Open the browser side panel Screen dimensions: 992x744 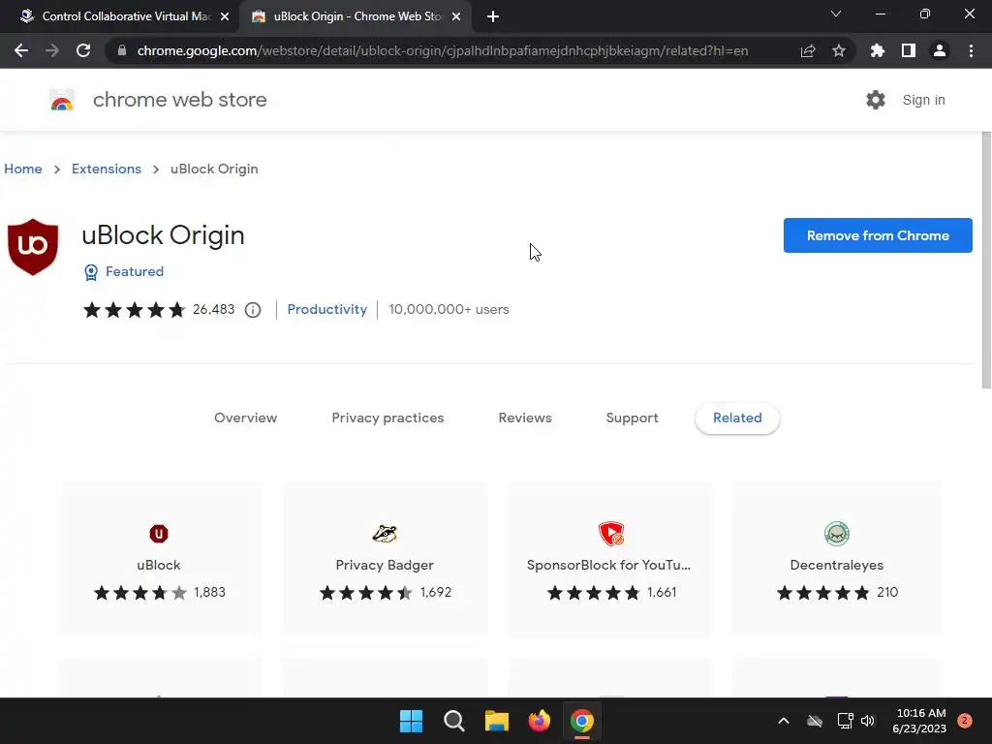[x=909, y=50]
